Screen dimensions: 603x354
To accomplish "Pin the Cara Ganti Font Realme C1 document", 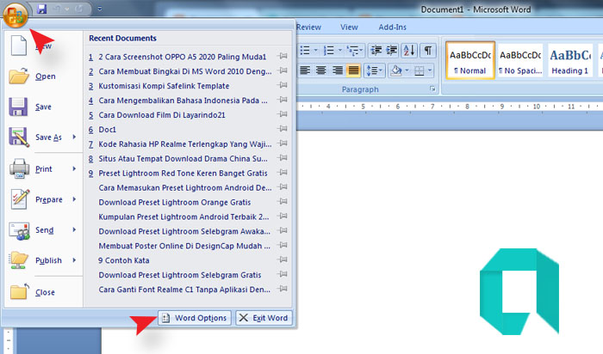I will pos(283,289).
